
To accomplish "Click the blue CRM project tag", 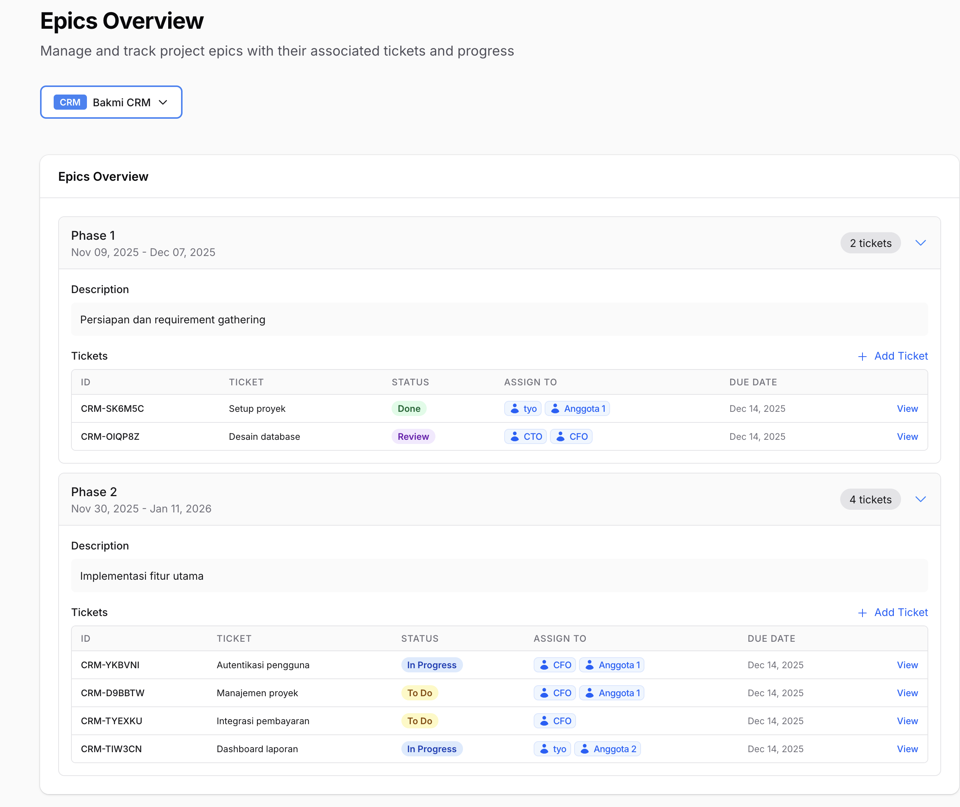I will [x=70, y=102].
